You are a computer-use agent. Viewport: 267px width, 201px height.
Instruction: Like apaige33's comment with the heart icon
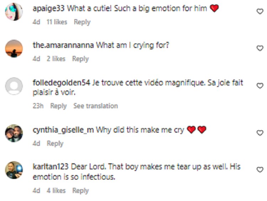(x=260, y=11)
